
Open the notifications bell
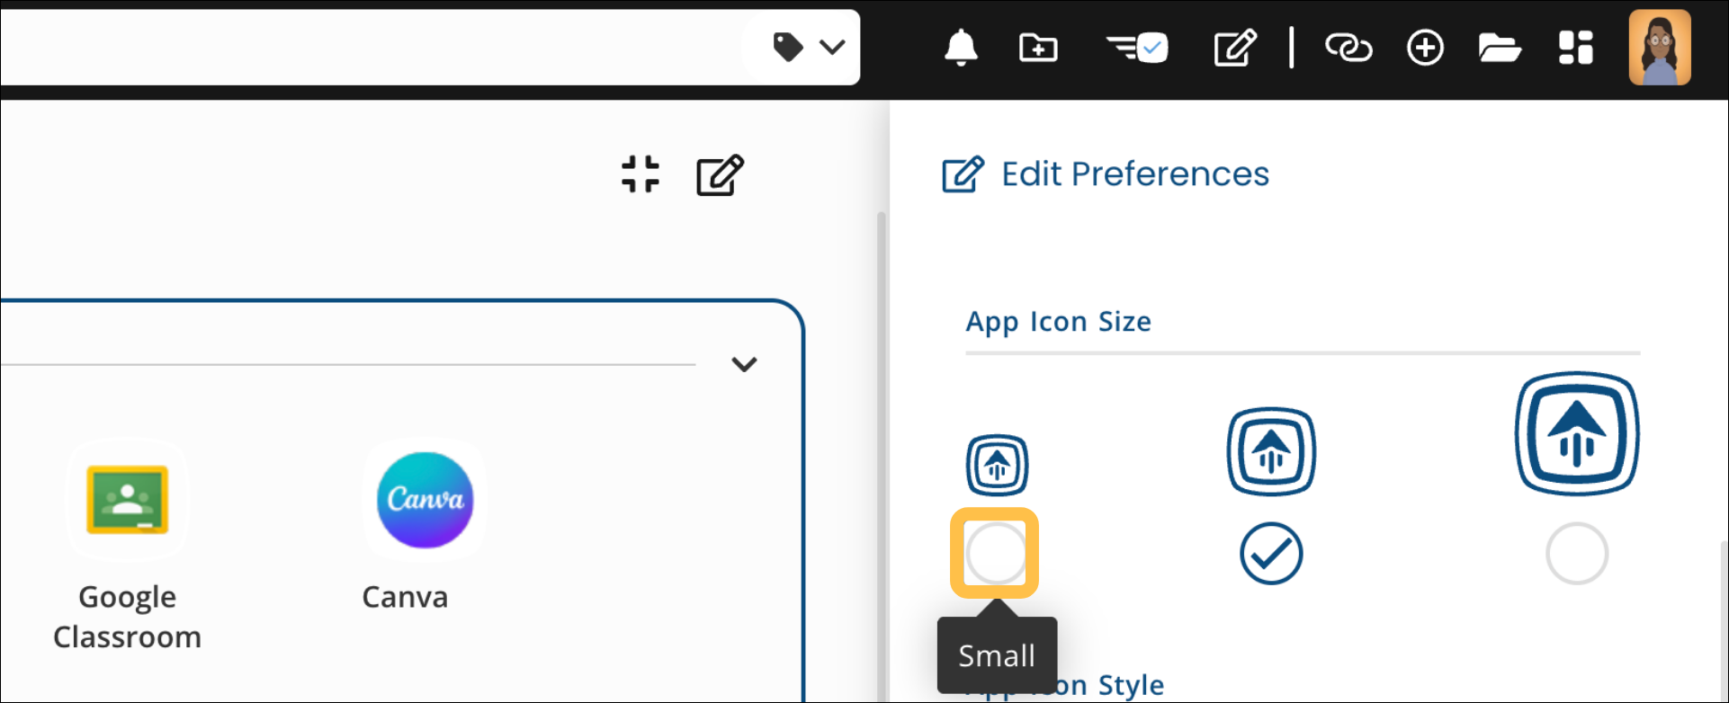(x=961, y=48)
